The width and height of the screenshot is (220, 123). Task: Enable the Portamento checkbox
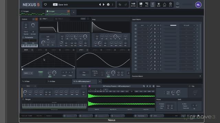pos(23,38)
